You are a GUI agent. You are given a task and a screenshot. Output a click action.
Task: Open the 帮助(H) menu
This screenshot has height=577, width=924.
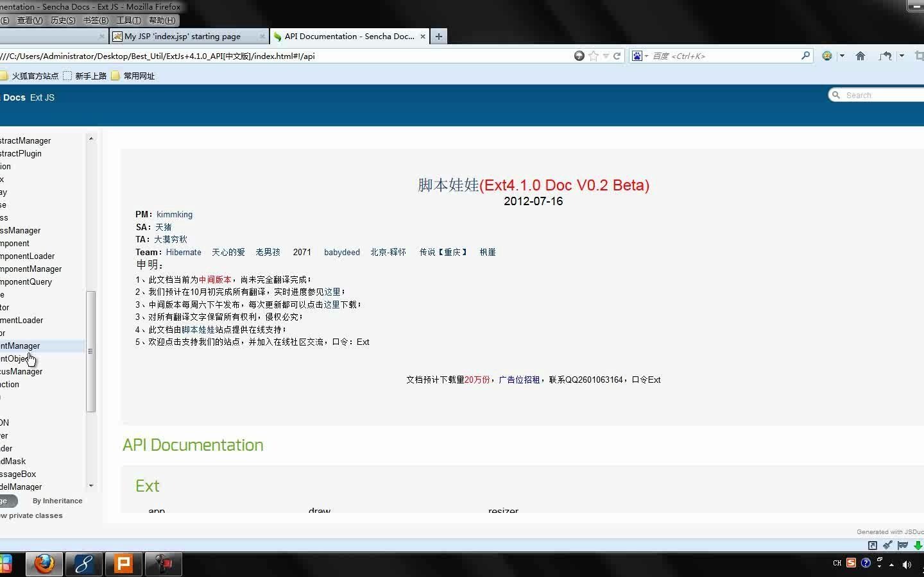point(162,21)
